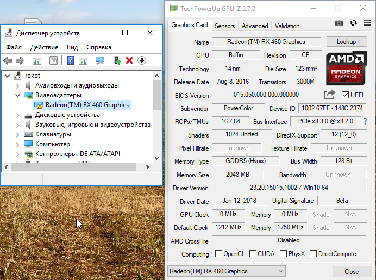Click the Device Manager vertical scrollbar thumb
Viewport: 376px width, 280px height.
tap(156, 95)
